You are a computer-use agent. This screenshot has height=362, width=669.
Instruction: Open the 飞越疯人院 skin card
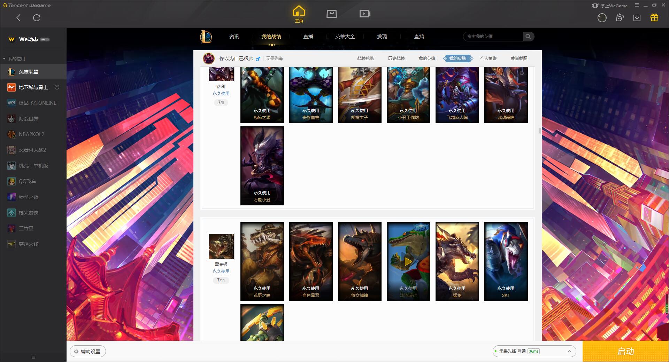[x=457, y=95]
